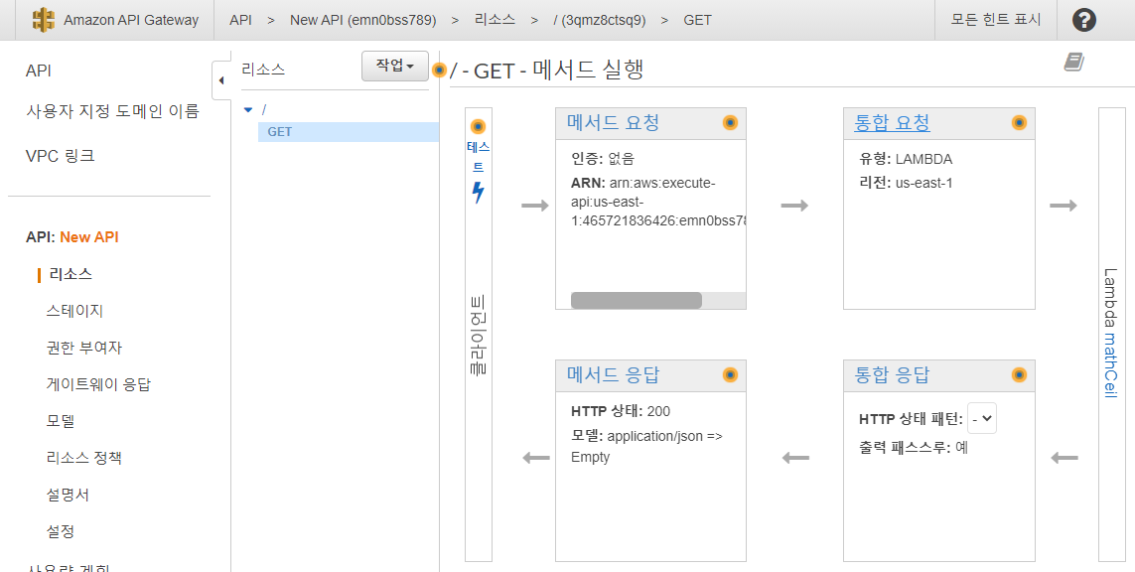Open the 통합 요청 link
Image resolution: width=1135 pixels, height=572 pixels.
[892, 123]
